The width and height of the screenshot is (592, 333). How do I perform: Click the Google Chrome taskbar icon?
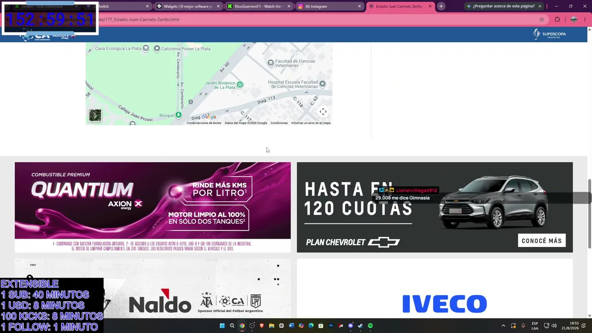coord(242,326)
